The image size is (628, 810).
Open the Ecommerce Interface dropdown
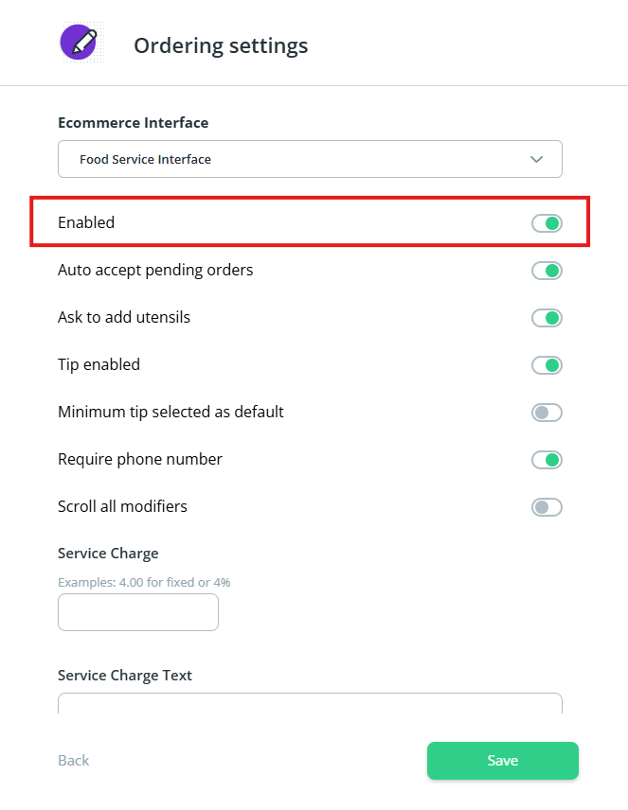(x=310, y=159)
